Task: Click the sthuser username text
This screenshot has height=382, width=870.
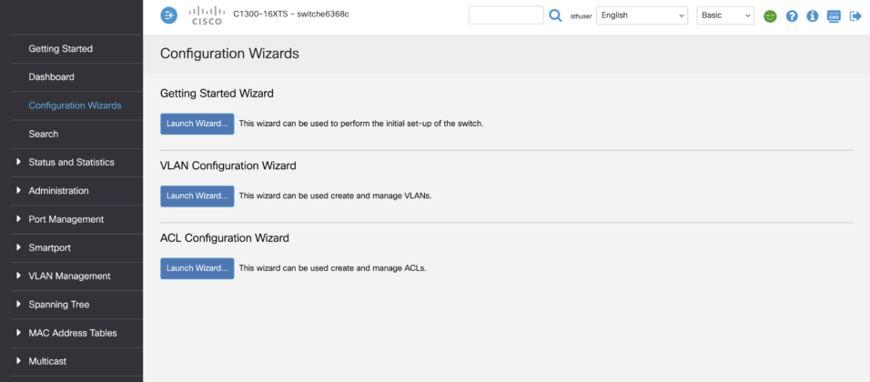Action: [581, 16]
